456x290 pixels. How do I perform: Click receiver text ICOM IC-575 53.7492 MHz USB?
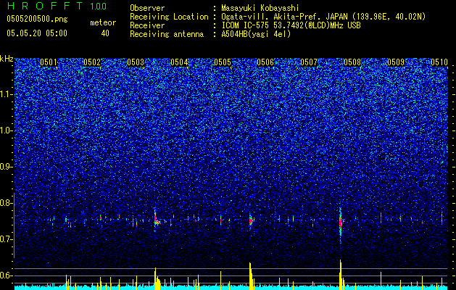(x=291, y=25)
